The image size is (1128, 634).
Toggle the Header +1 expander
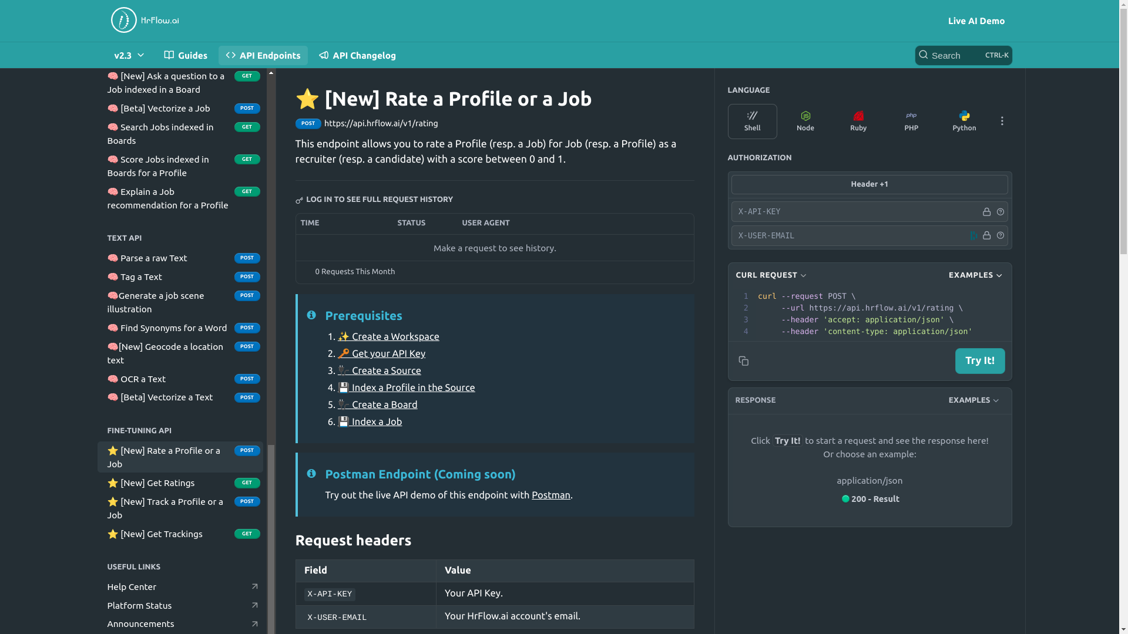869,184
